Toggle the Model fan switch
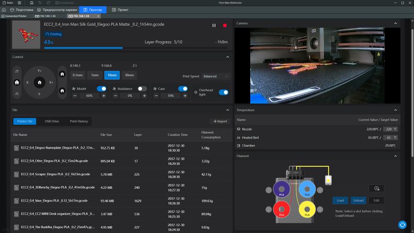 (x=101, y=89)
